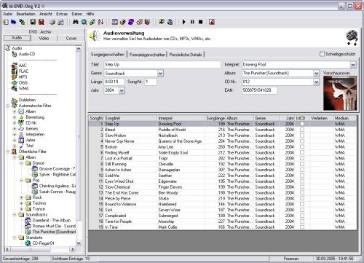Click the tree scrollbar down arrow
The image size is (364, 263).
[79, 243]
